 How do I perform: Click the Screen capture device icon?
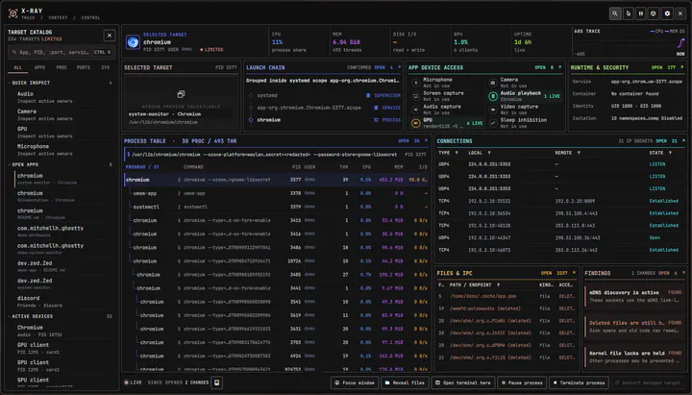point(415,96)
